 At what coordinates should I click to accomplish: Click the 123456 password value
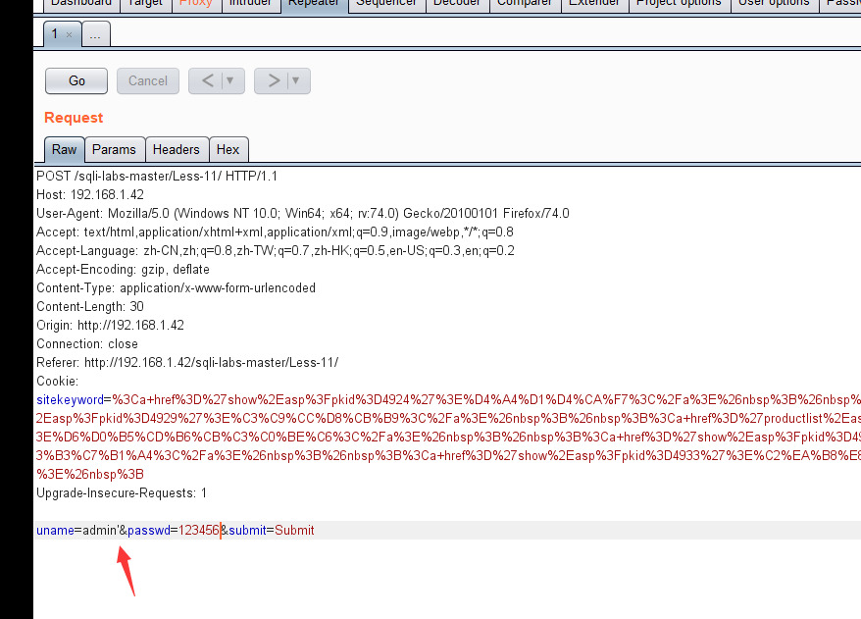199,531
